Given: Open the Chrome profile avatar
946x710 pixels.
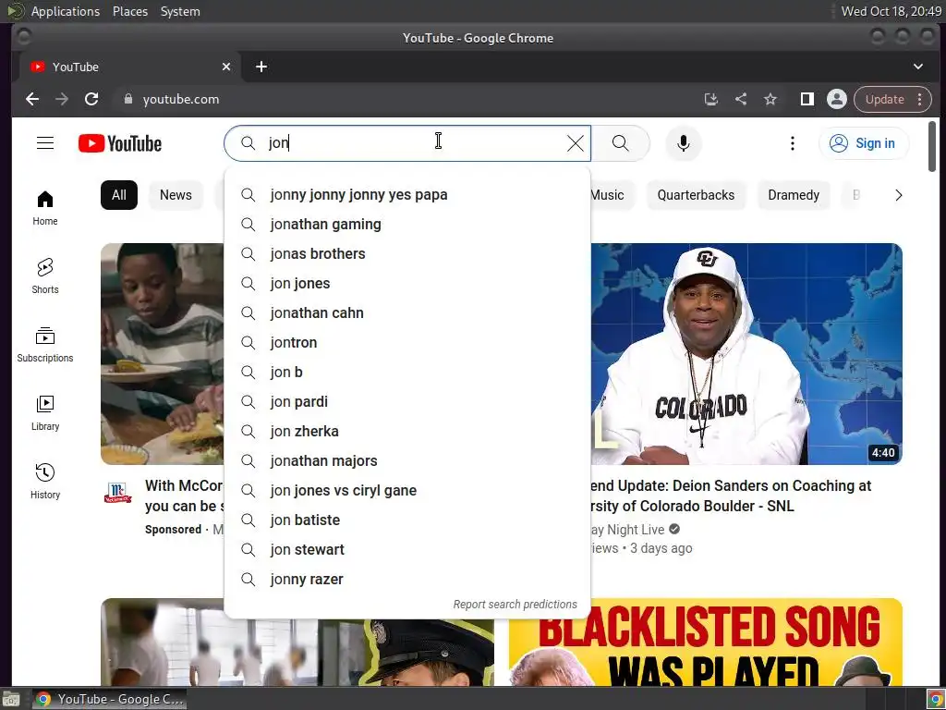Looking at the screenshot, I should [837, 99].
